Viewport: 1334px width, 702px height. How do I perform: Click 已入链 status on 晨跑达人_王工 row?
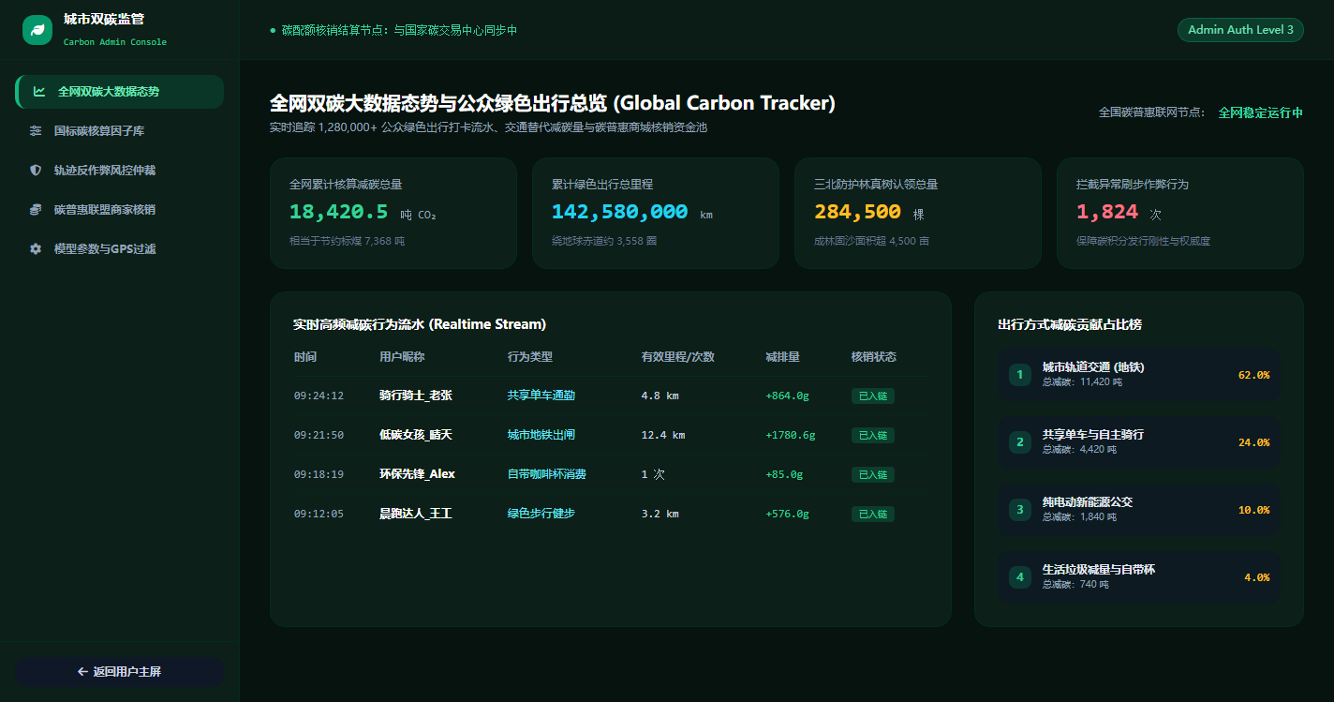[873, 515]
